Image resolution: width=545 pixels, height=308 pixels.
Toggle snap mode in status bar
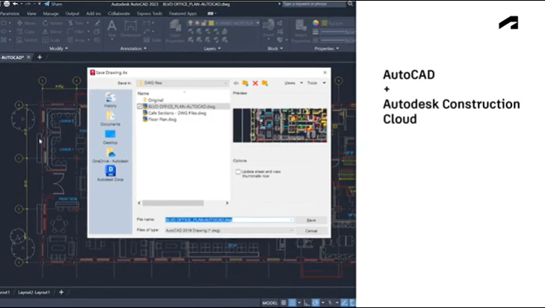point(292,303)
